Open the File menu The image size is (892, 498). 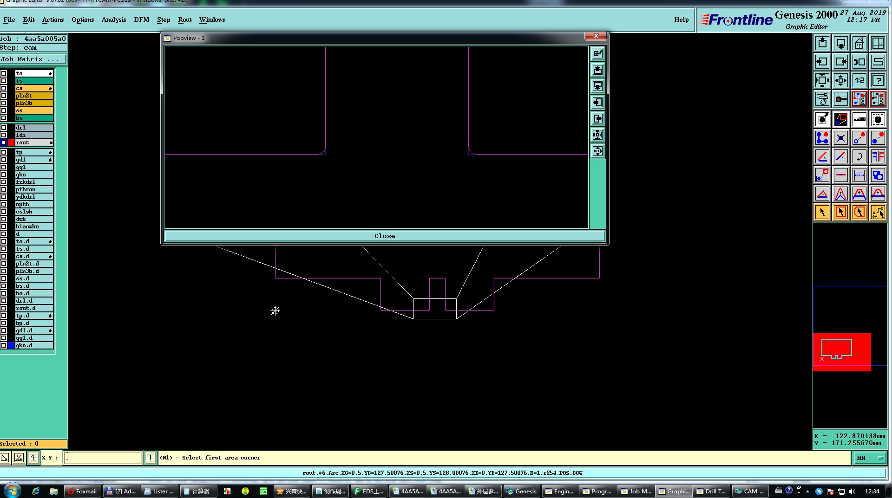[9, 19]
